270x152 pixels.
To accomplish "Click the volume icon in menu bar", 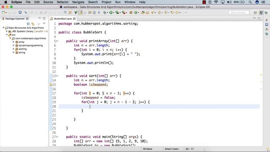I will (x=229, y=2).
